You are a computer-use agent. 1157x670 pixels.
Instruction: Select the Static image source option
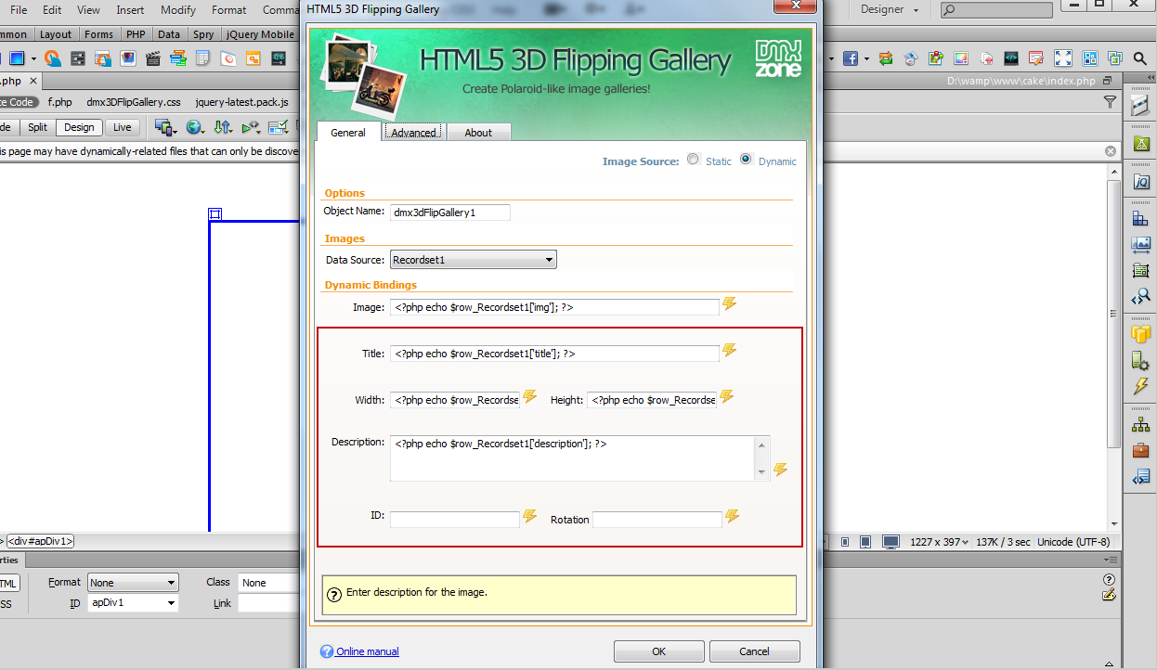tap(693, 160)
